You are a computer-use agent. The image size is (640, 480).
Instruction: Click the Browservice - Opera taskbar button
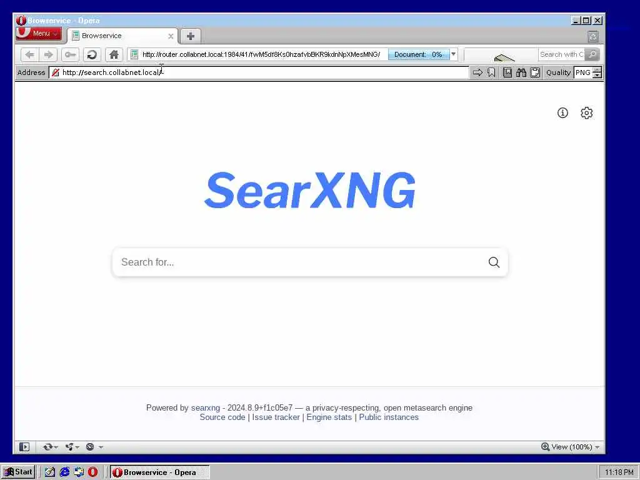(160, 472)
